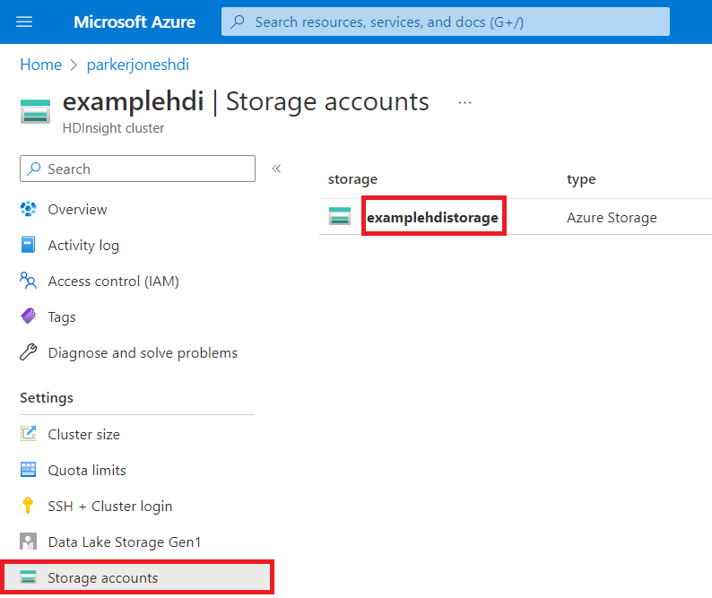Click the Cluster size icon

(29, 434)
